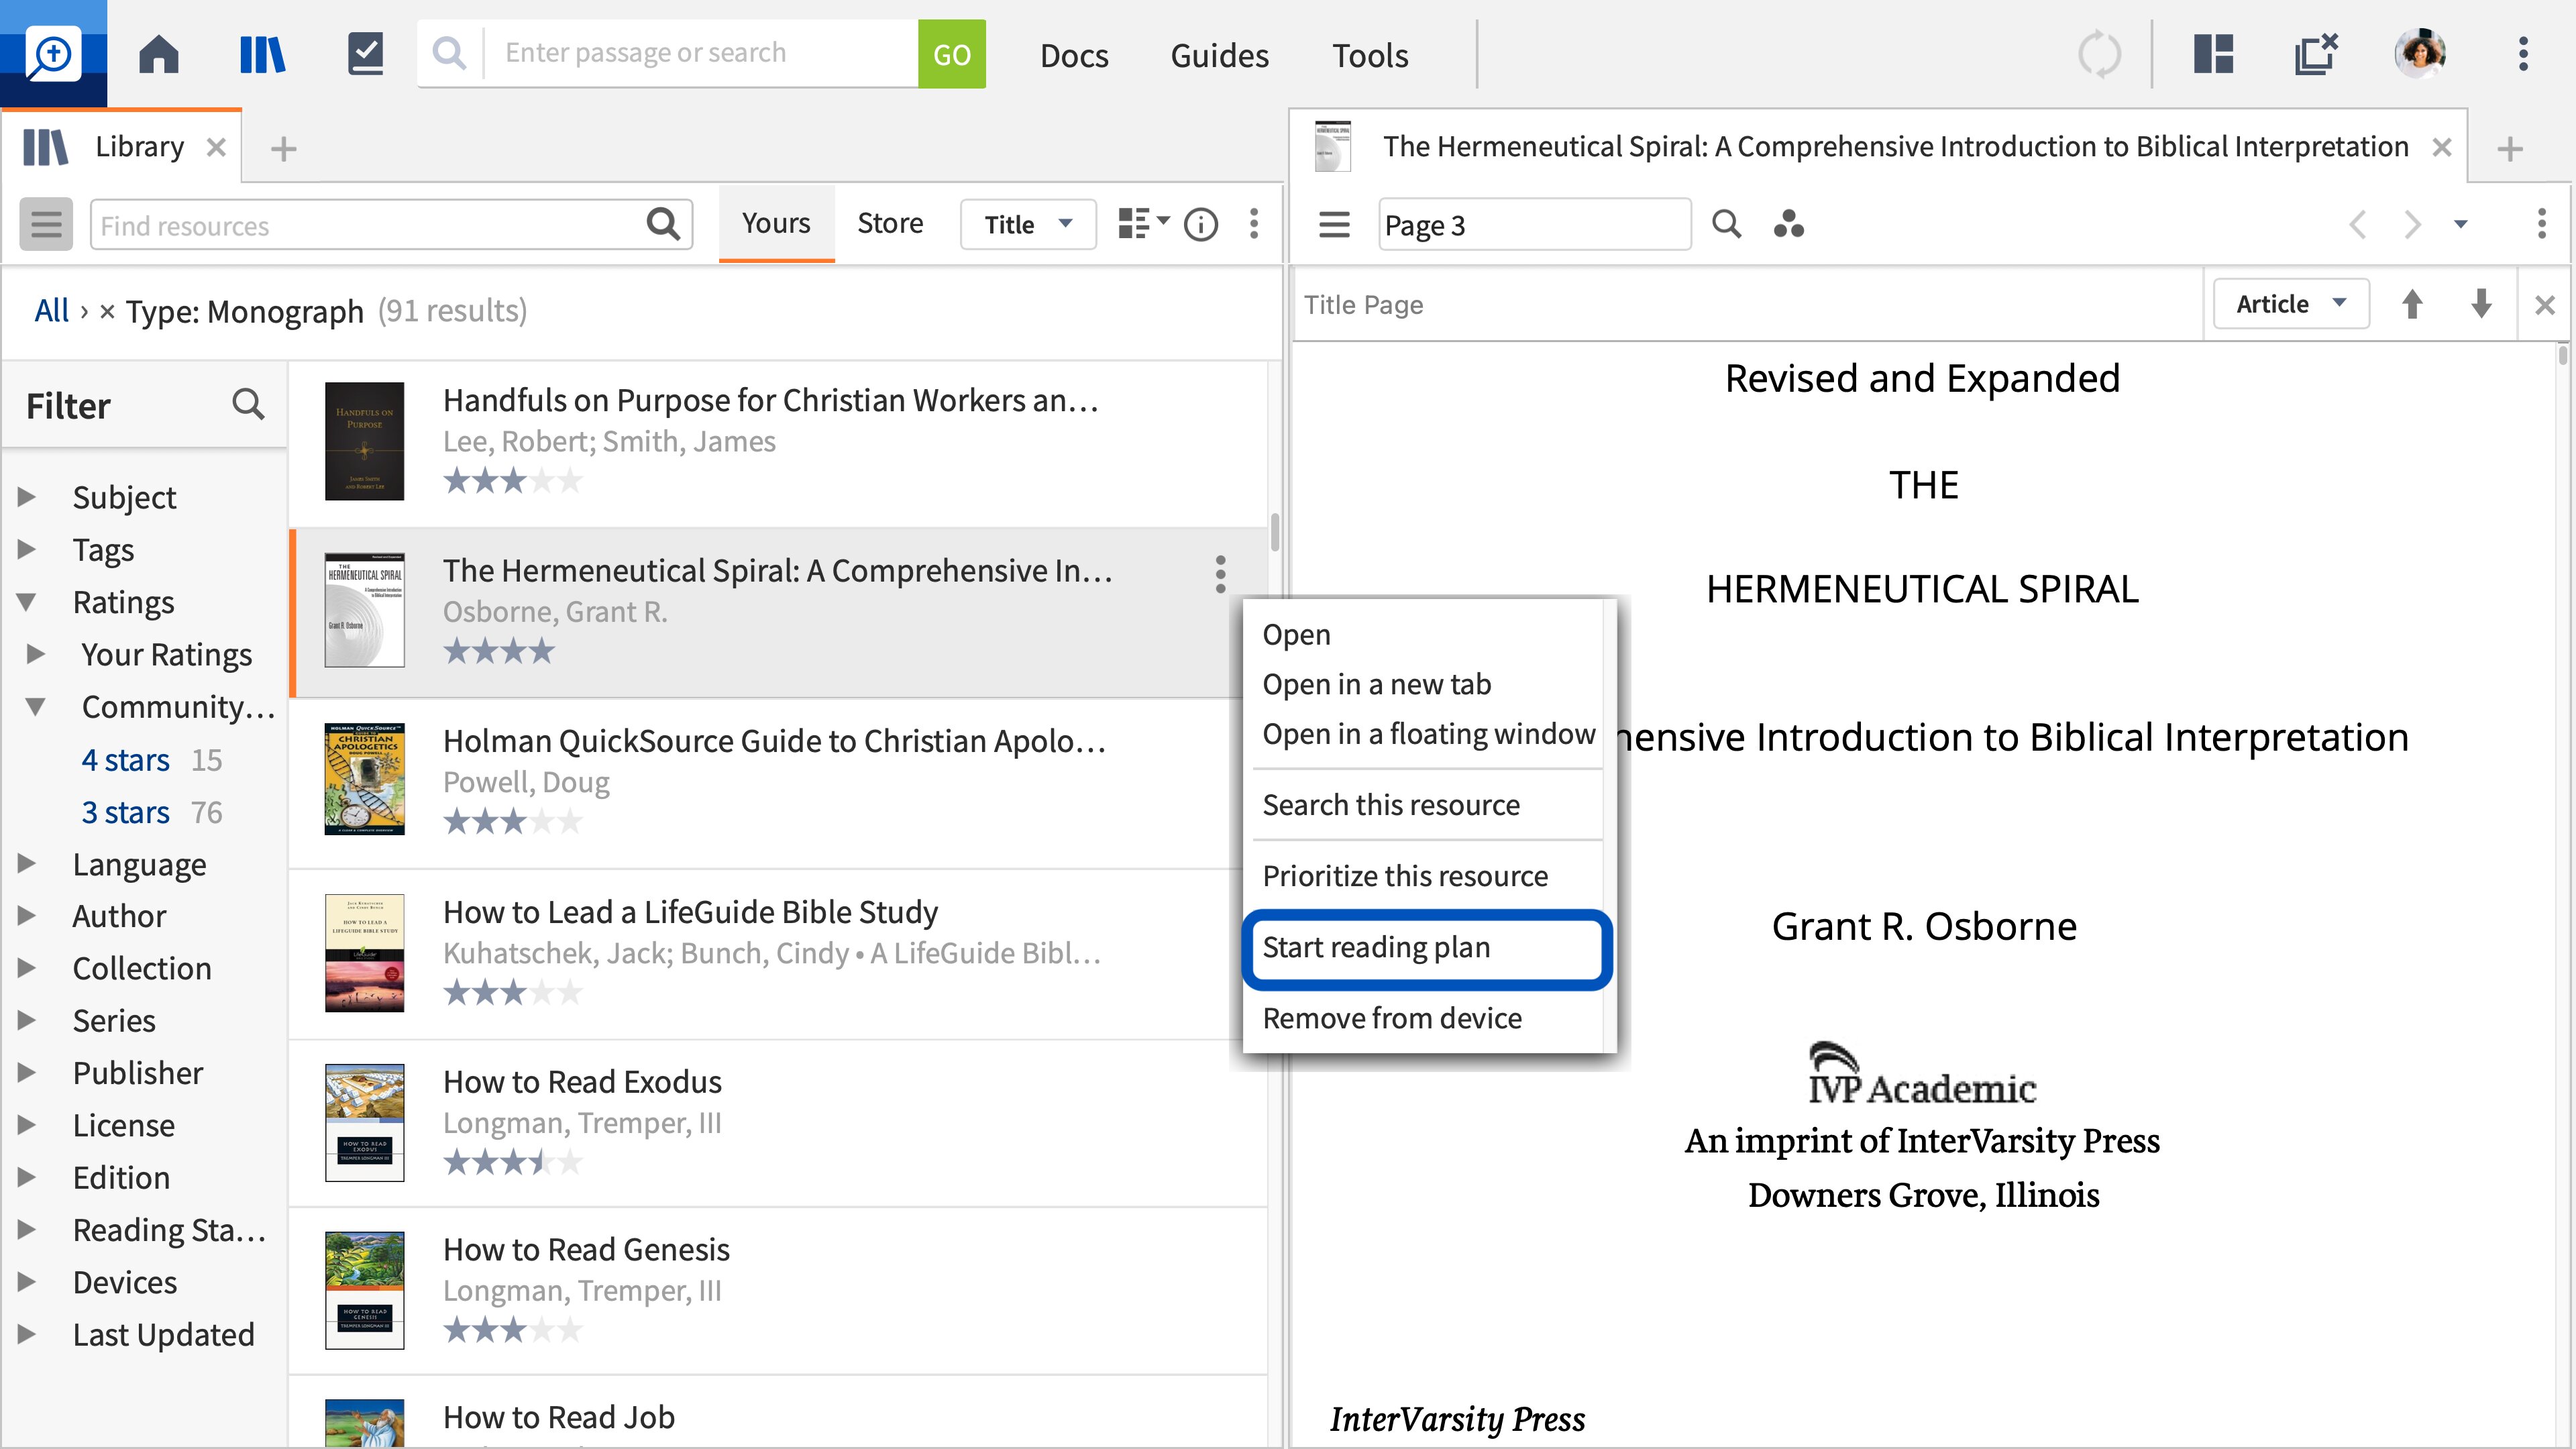
Task: Click the Filter search magnifier
Action: tap(248, 405)
